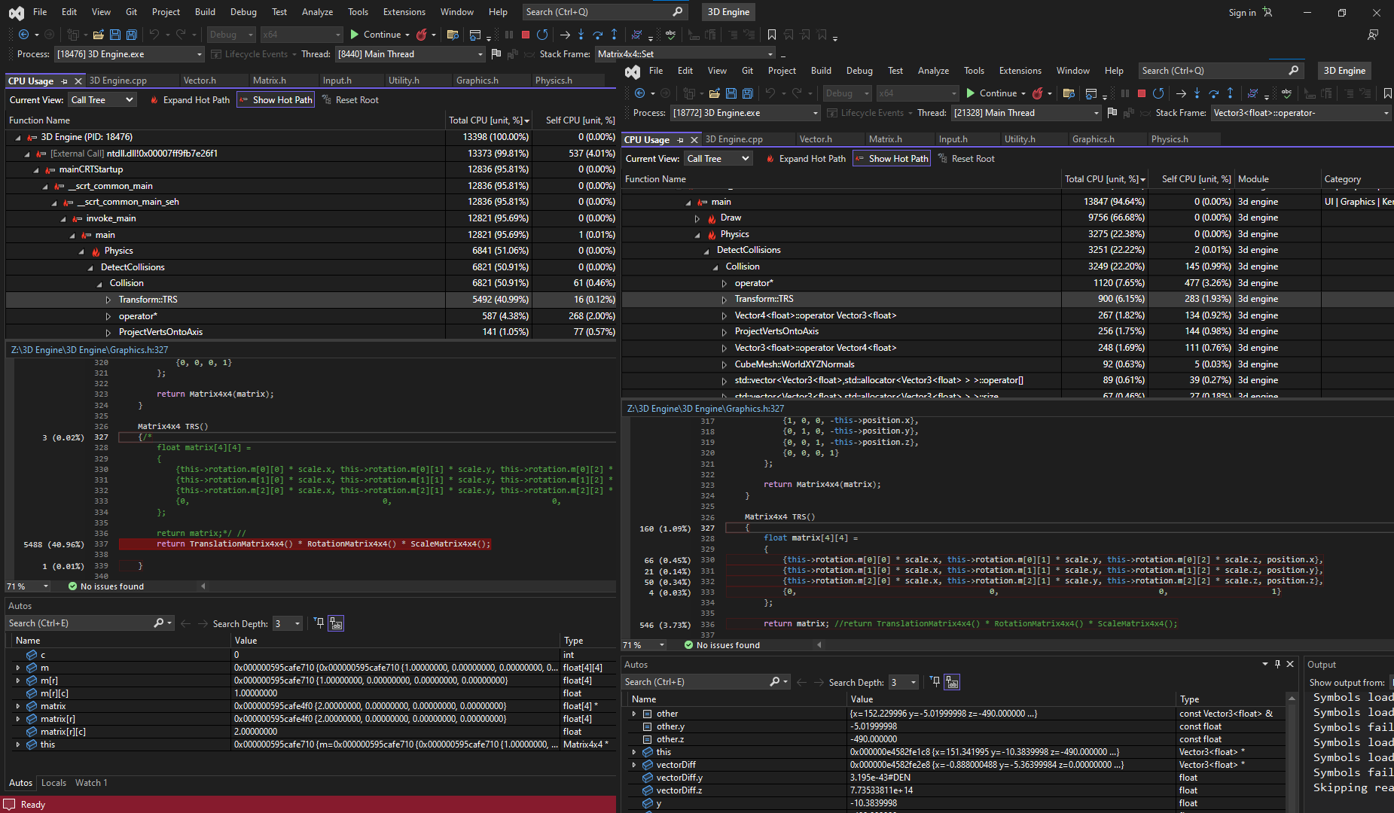Click thread flag icon beside Main Thread, left window

[x=496, y=54]
